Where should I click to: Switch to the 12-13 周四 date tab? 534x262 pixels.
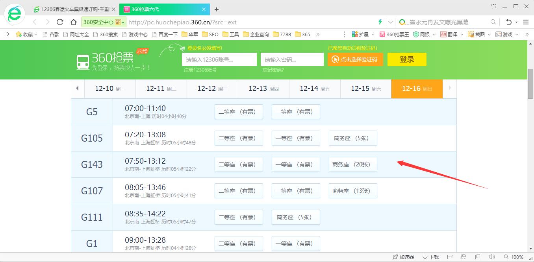[x=263, y=89]
